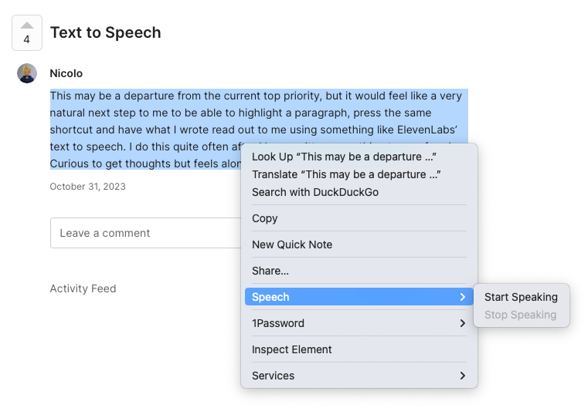Click the vote count number 4
588x408 pixels.
(27, 39)
